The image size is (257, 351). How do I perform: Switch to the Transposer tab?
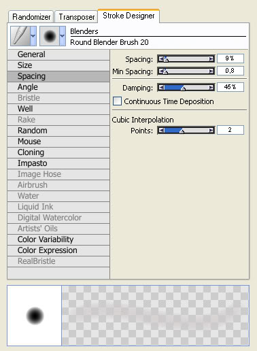[x=76, y=17]
